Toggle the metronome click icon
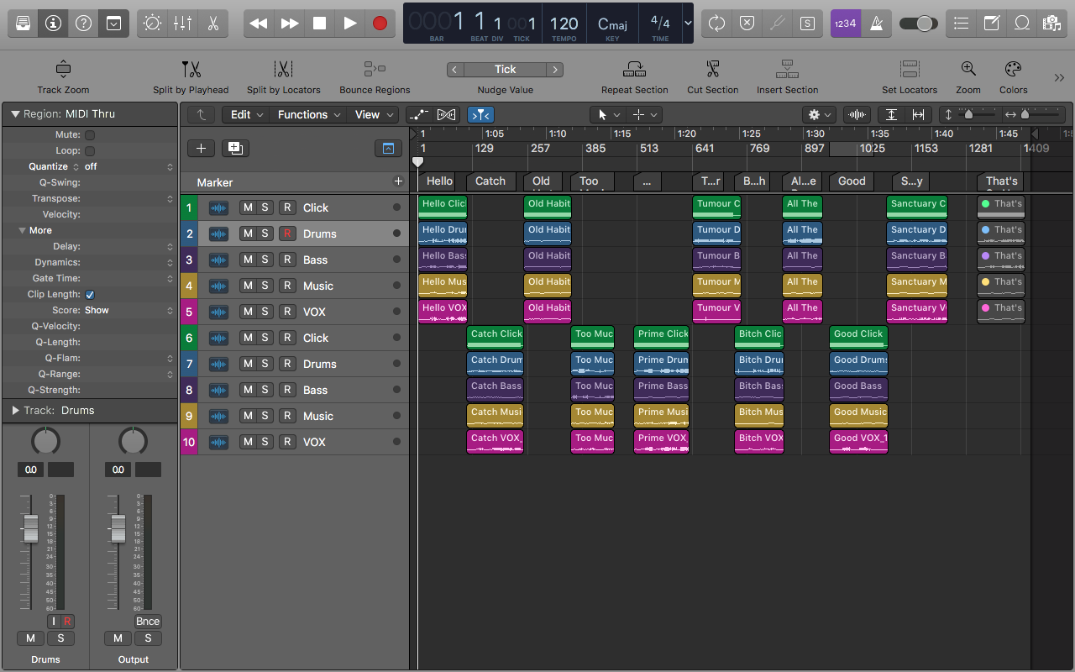The width and height of the screenshot is (1075, 672). pos(877,24)
